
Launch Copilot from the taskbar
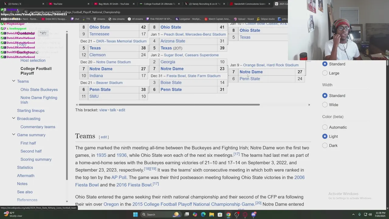tap(195, 214)
